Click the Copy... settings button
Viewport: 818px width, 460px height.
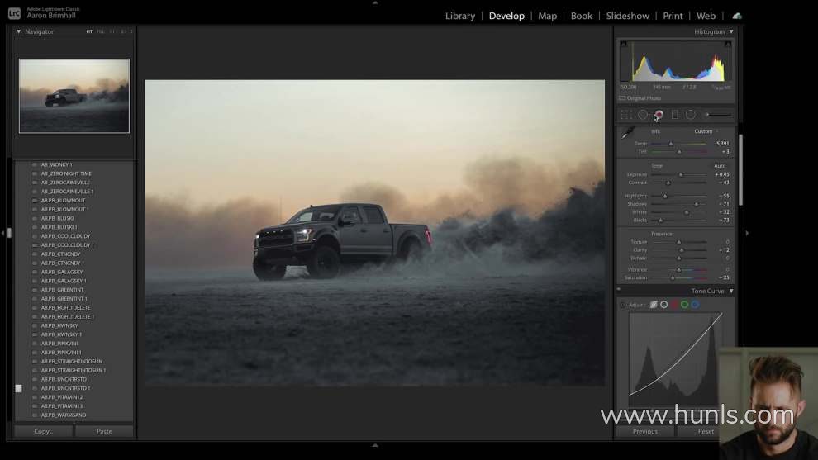43,431
